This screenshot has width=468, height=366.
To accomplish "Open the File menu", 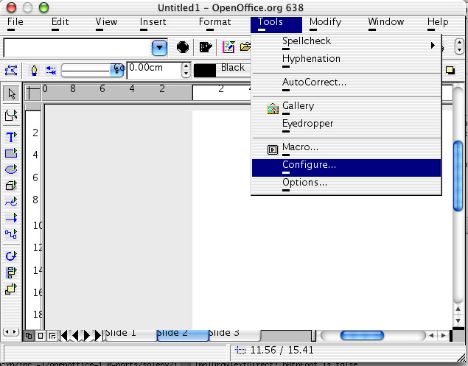I will pos(15,22).
